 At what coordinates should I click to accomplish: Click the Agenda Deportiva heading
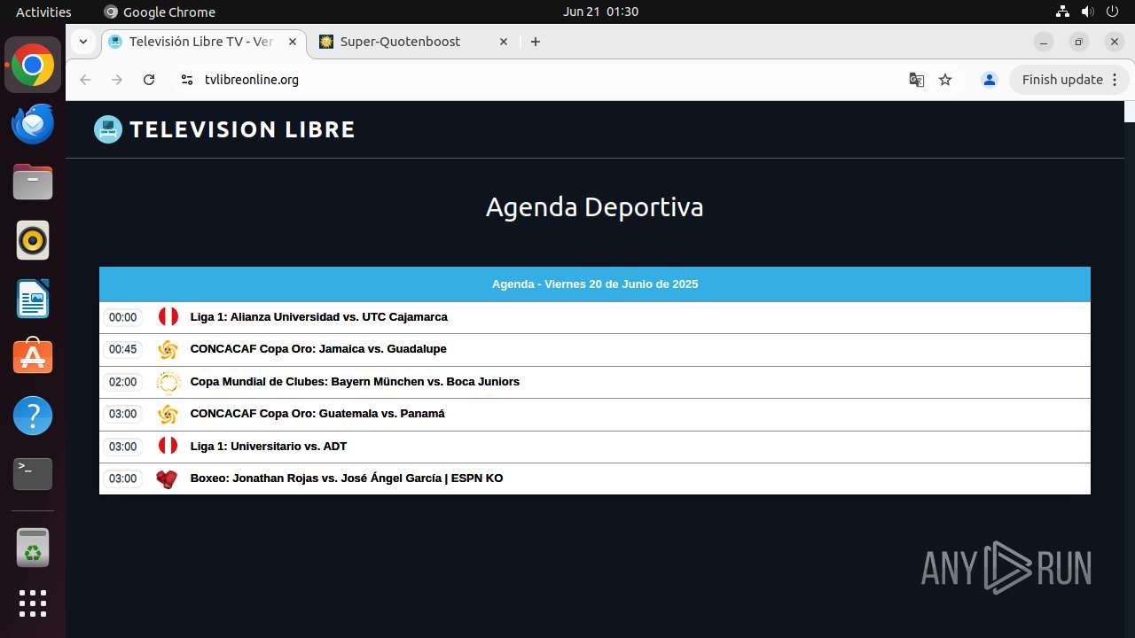pyautogui.click(x=595, y=206)
